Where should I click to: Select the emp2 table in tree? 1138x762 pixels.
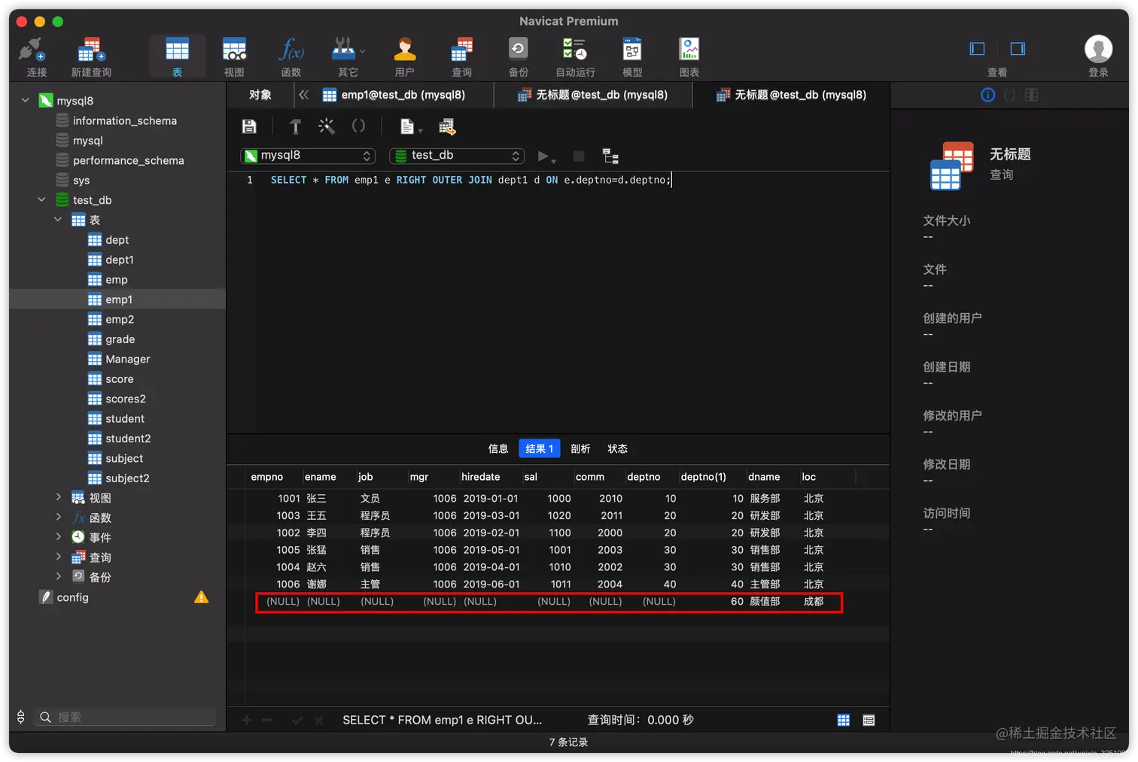[x=120, y=319]
